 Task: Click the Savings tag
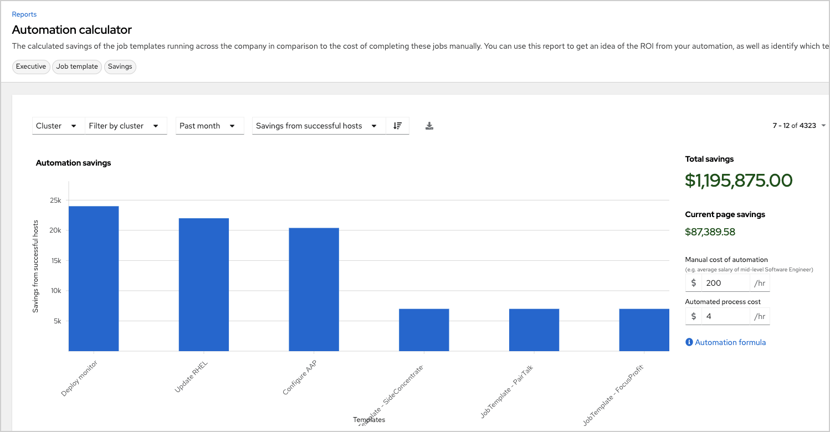tap(120, 66)
